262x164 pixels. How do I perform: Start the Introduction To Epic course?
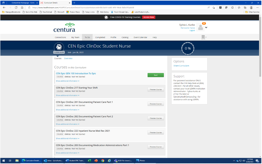[x=155, y=75]
